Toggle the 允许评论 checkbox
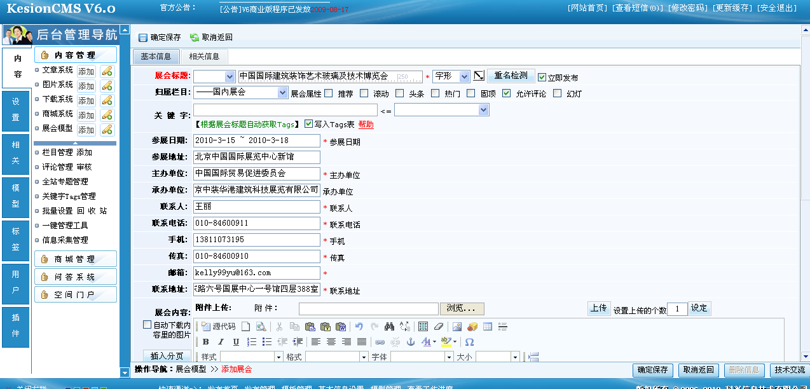 [x=507, y=93]
